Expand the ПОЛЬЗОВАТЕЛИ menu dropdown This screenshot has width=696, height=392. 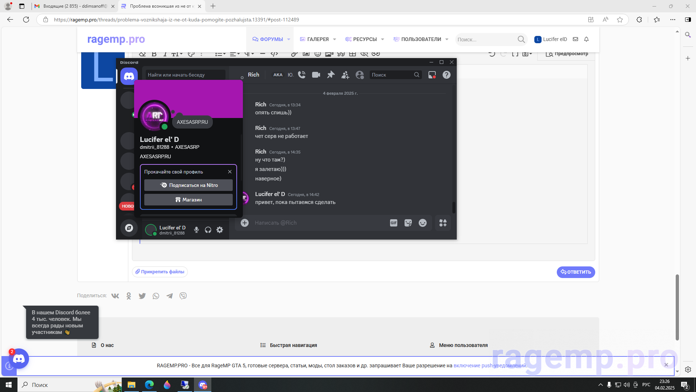click(x=447, y=39)
